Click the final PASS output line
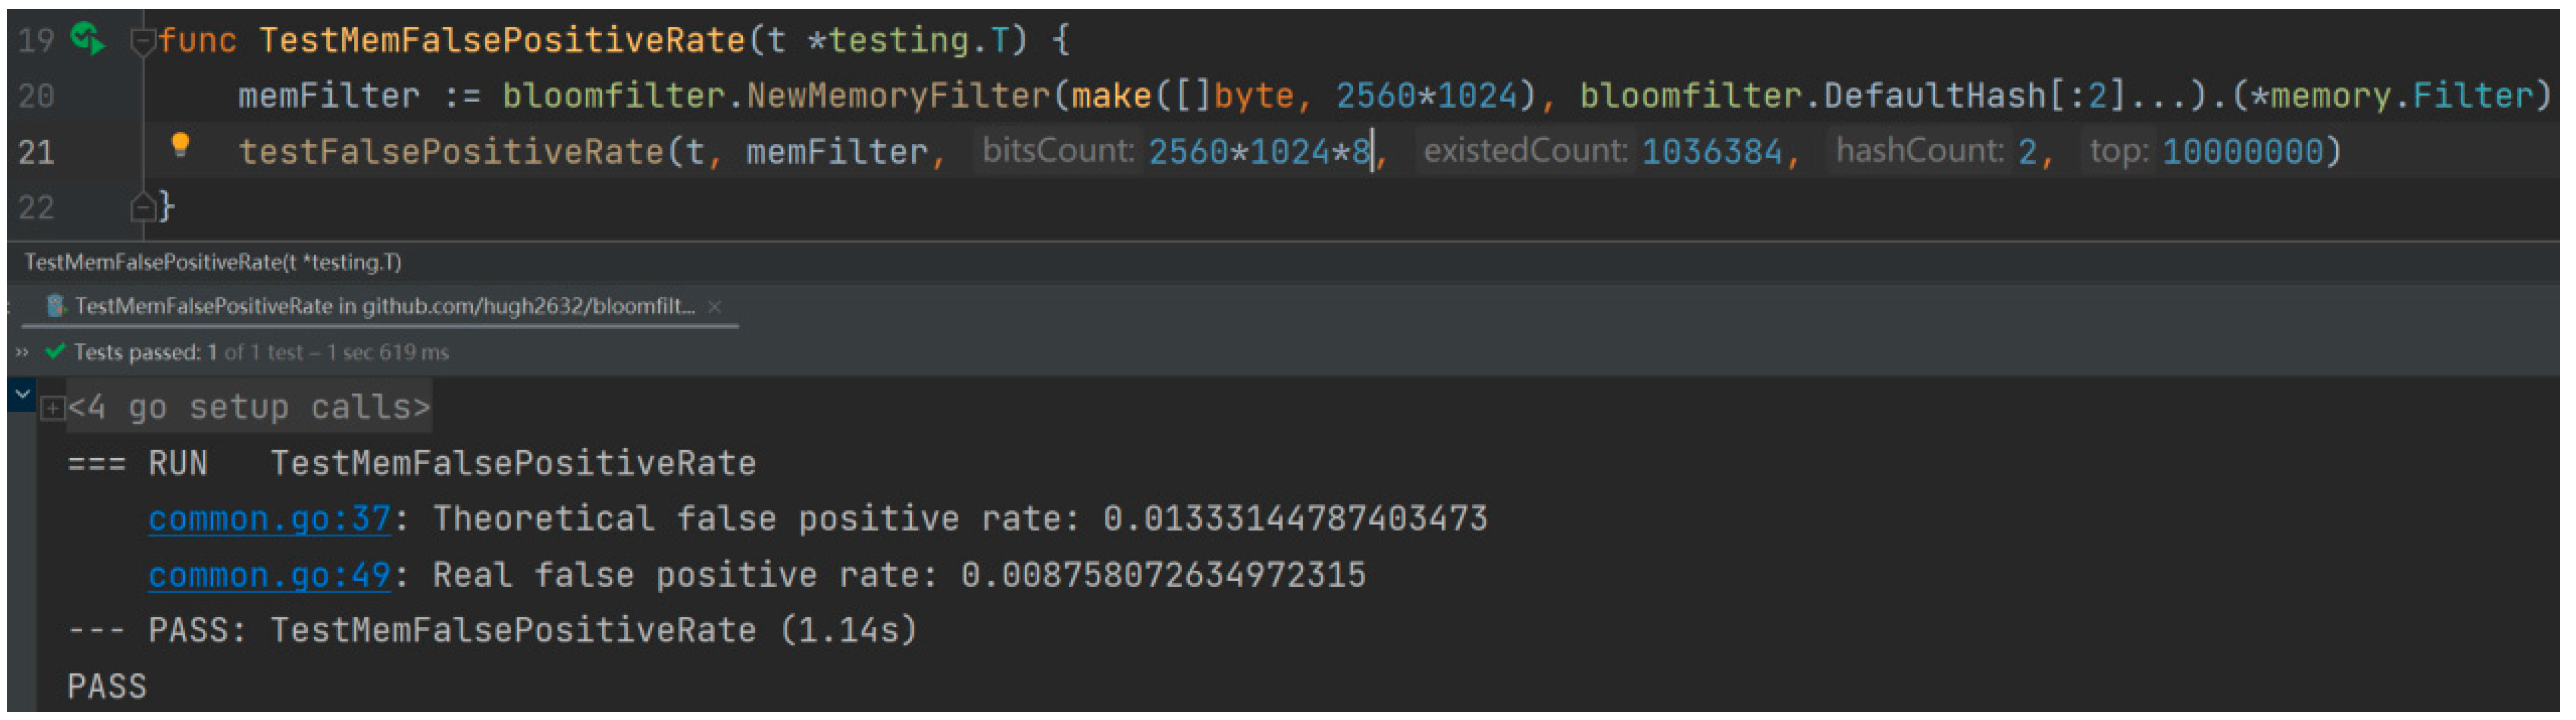 107,687
